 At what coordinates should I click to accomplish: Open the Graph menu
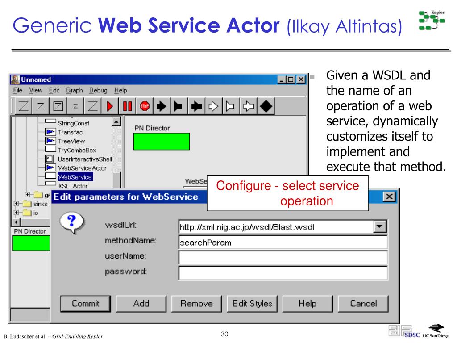click(x=75, y=90)
